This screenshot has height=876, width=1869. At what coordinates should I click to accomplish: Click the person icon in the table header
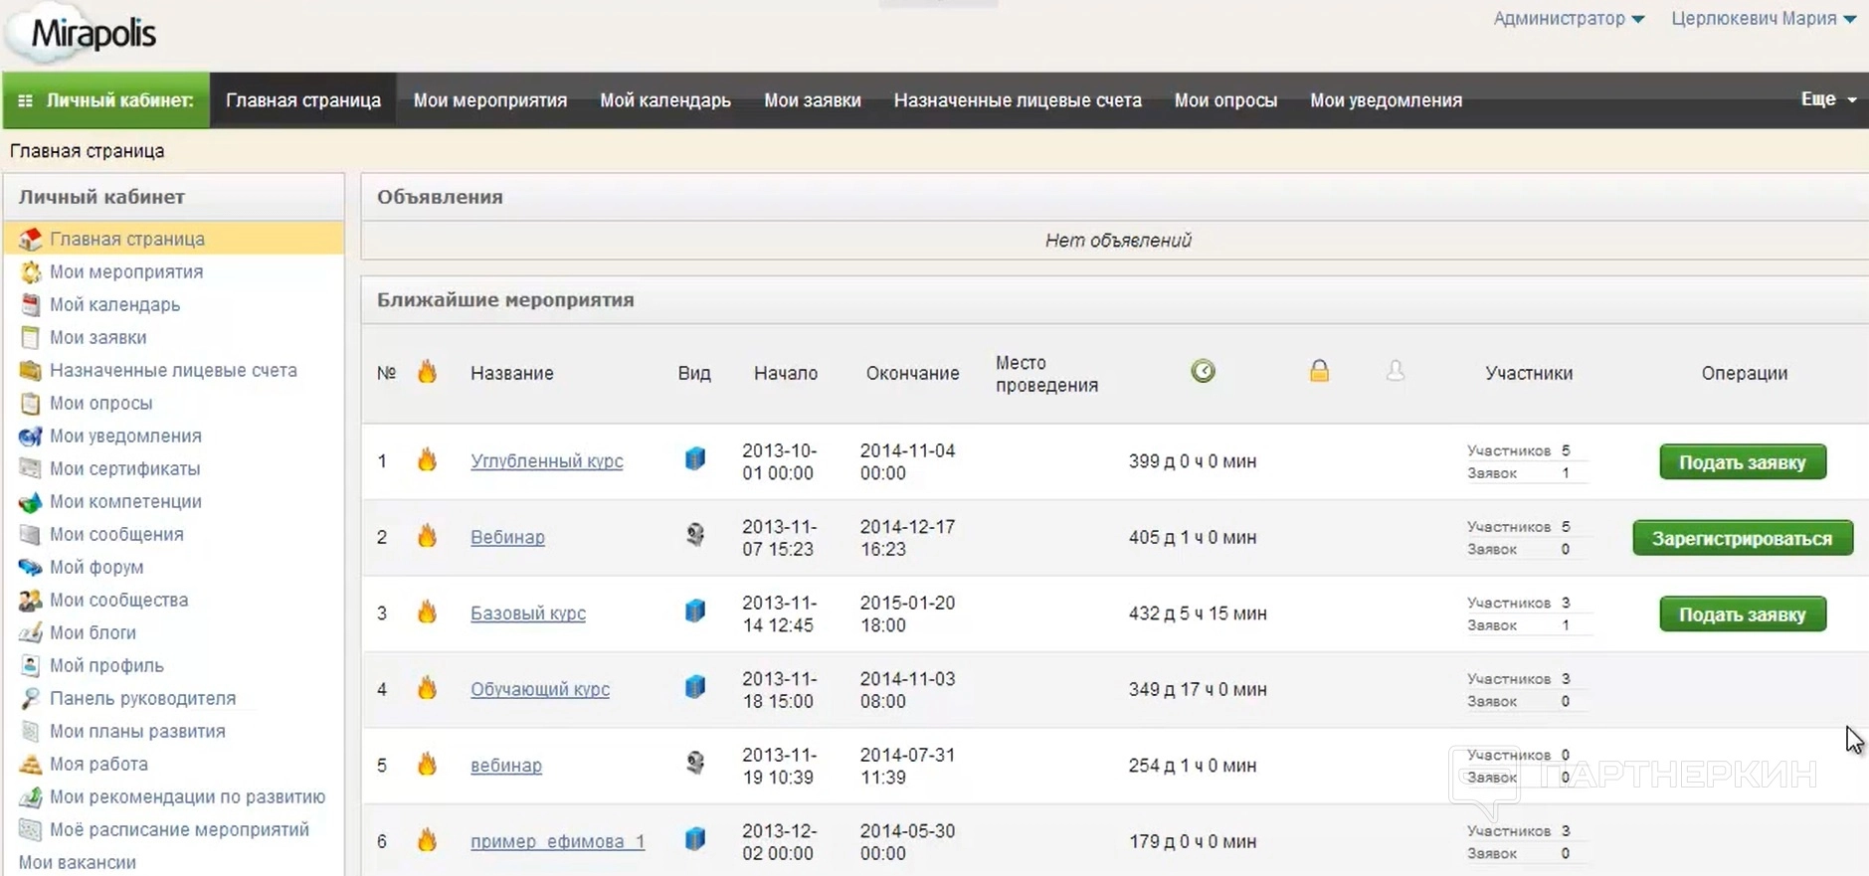pyautogui.click(x=1396, y=371)
